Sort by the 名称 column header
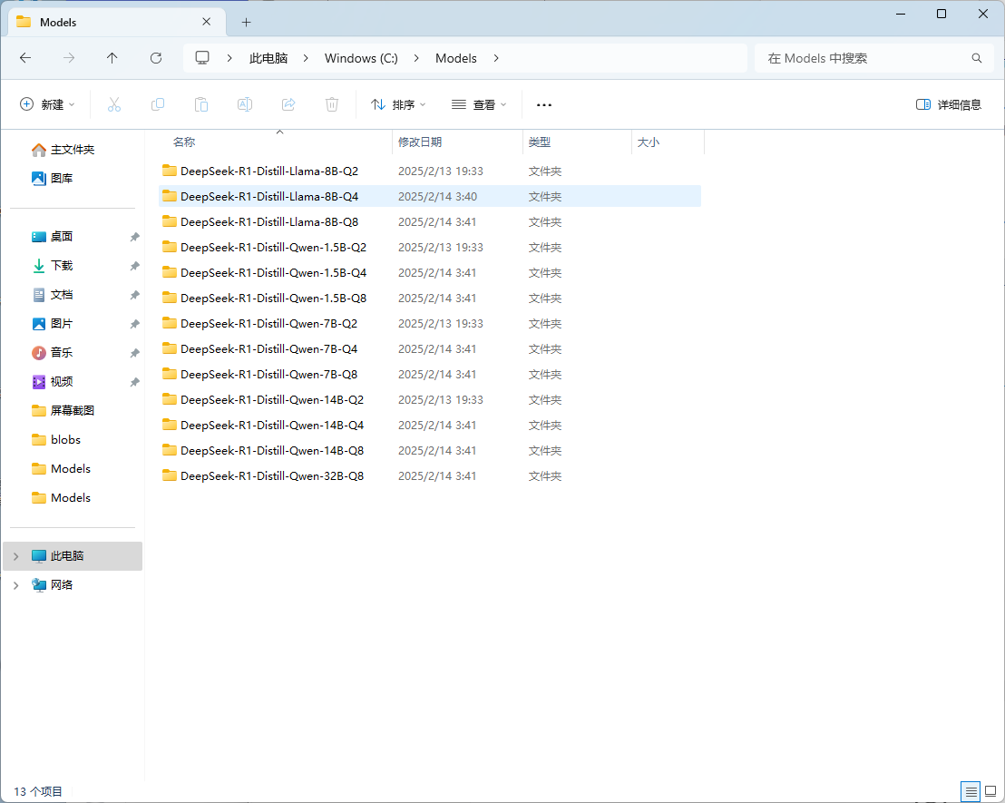This screenshot has width=1005, height=803. coord(276,142)
